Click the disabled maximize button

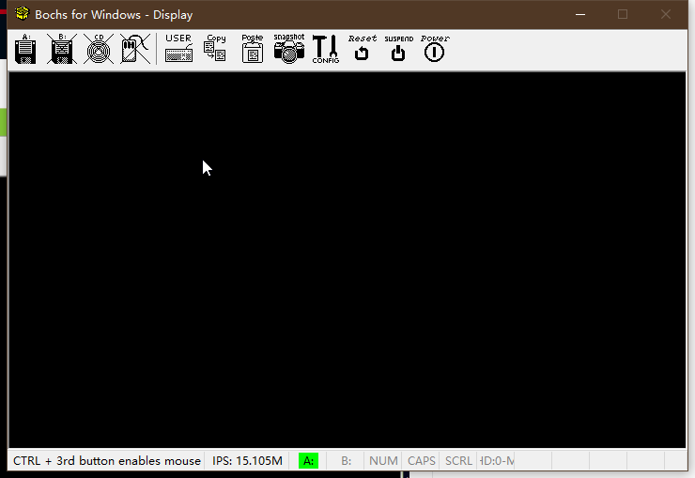pyautogui.click(x=623, y=14)
